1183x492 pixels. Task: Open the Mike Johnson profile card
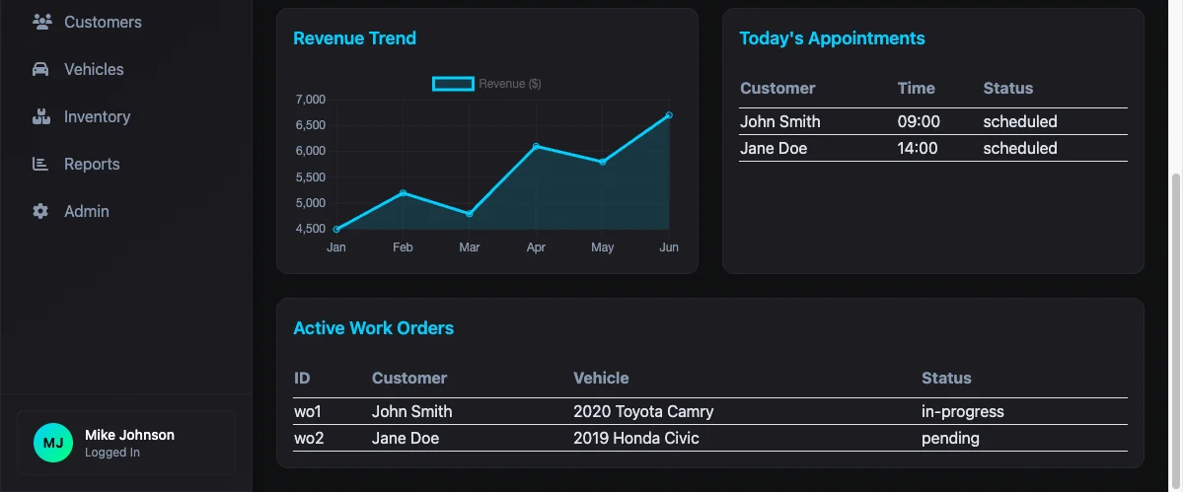[x=129, y=443]
